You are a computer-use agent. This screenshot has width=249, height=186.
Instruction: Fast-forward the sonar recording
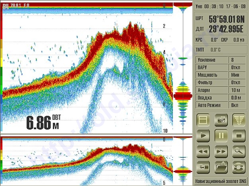pyautogui.click(x=221, y=151)
